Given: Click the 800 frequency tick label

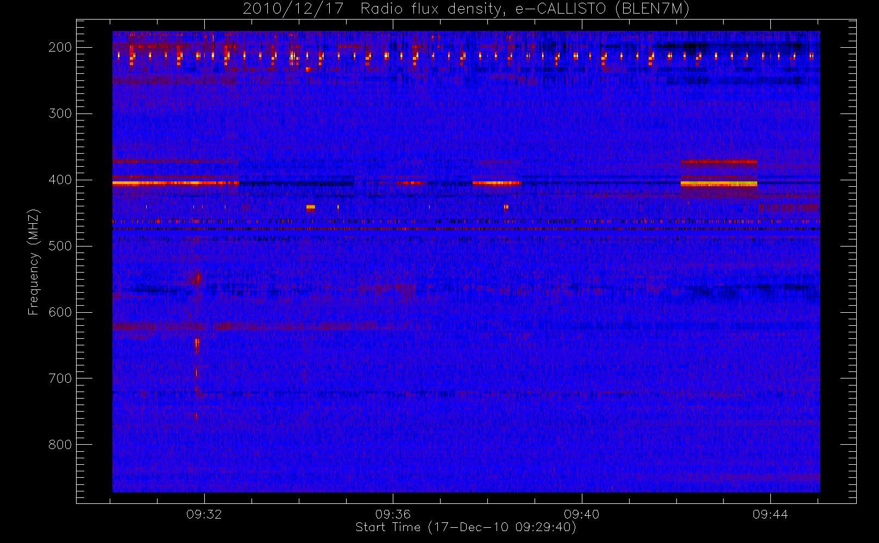Looking at the screenshot, I should (60, 445).
